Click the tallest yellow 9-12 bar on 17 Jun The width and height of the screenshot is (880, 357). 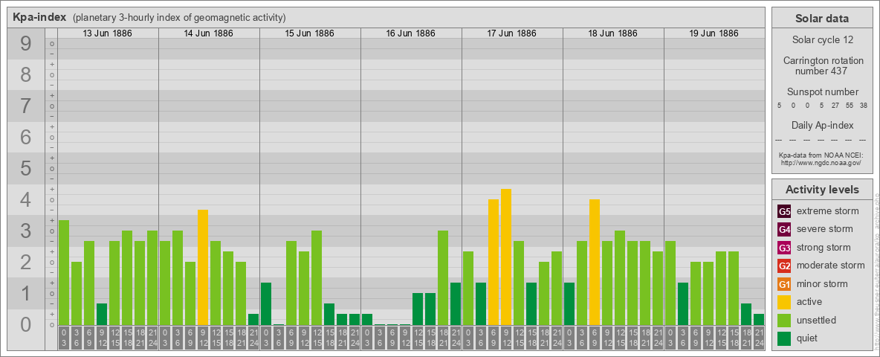coord(506,257)
